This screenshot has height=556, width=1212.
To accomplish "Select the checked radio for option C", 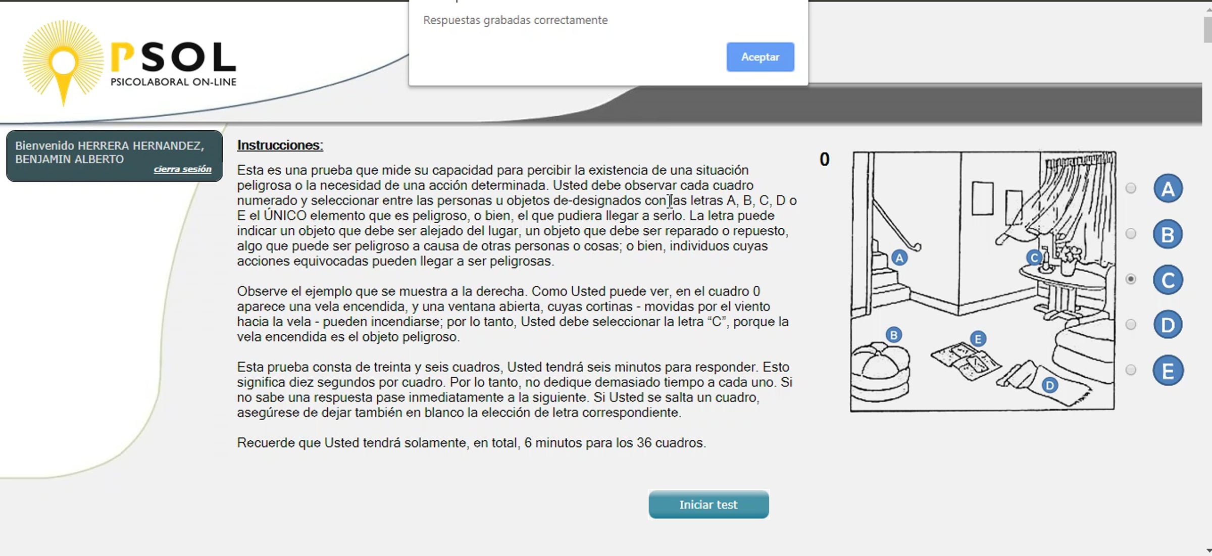I will click(x=1131, y=279).
